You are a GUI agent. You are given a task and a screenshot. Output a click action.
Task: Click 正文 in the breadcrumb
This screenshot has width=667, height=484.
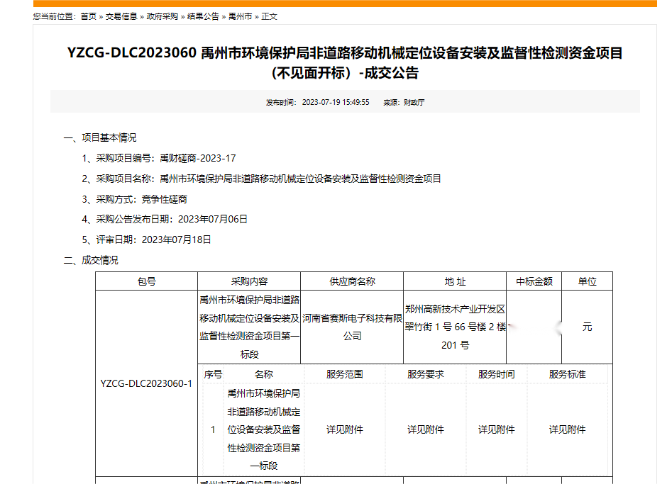tap(269, 16)
